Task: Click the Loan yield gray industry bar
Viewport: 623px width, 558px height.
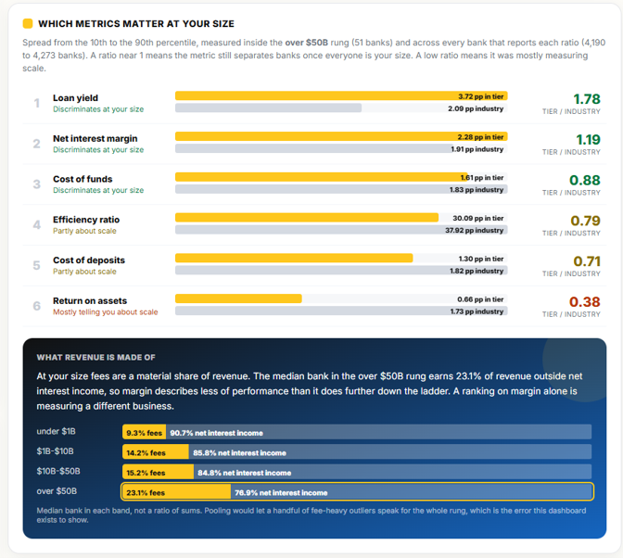Action: pos(268,108)
